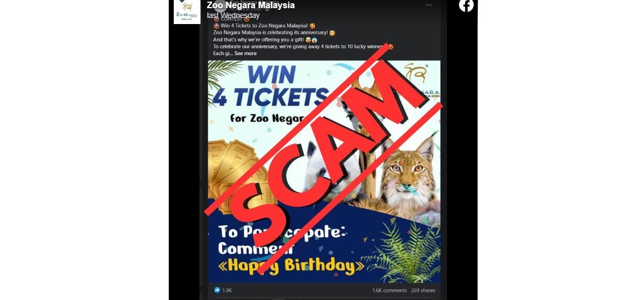642x300 pixels.
Task: Expand the post text with See more
Action: click(x=245, y=53)
